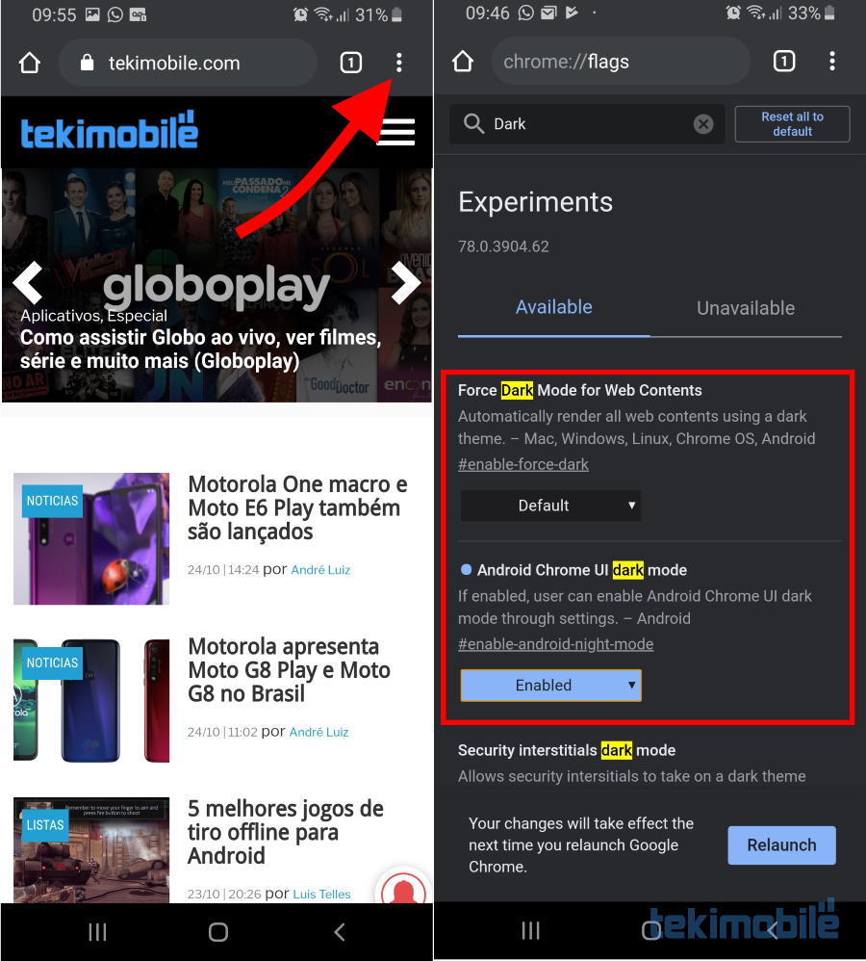The image size is (866, 961).
Task: Open #enable-force-dark link
Action: [523, 464]
